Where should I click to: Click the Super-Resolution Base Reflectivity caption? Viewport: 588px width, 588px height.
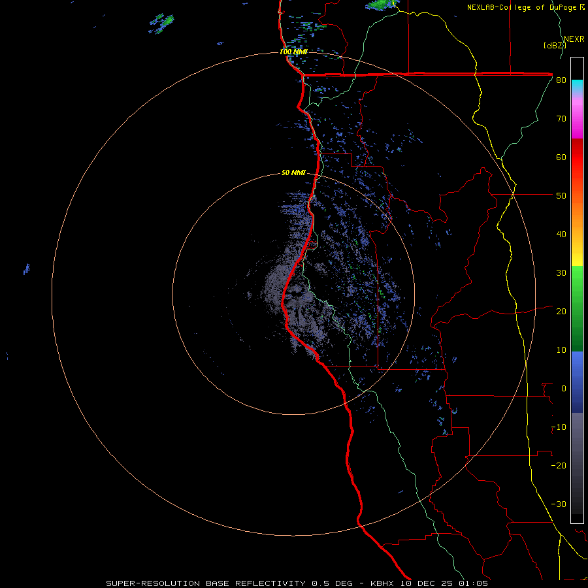tap(297, 583)
